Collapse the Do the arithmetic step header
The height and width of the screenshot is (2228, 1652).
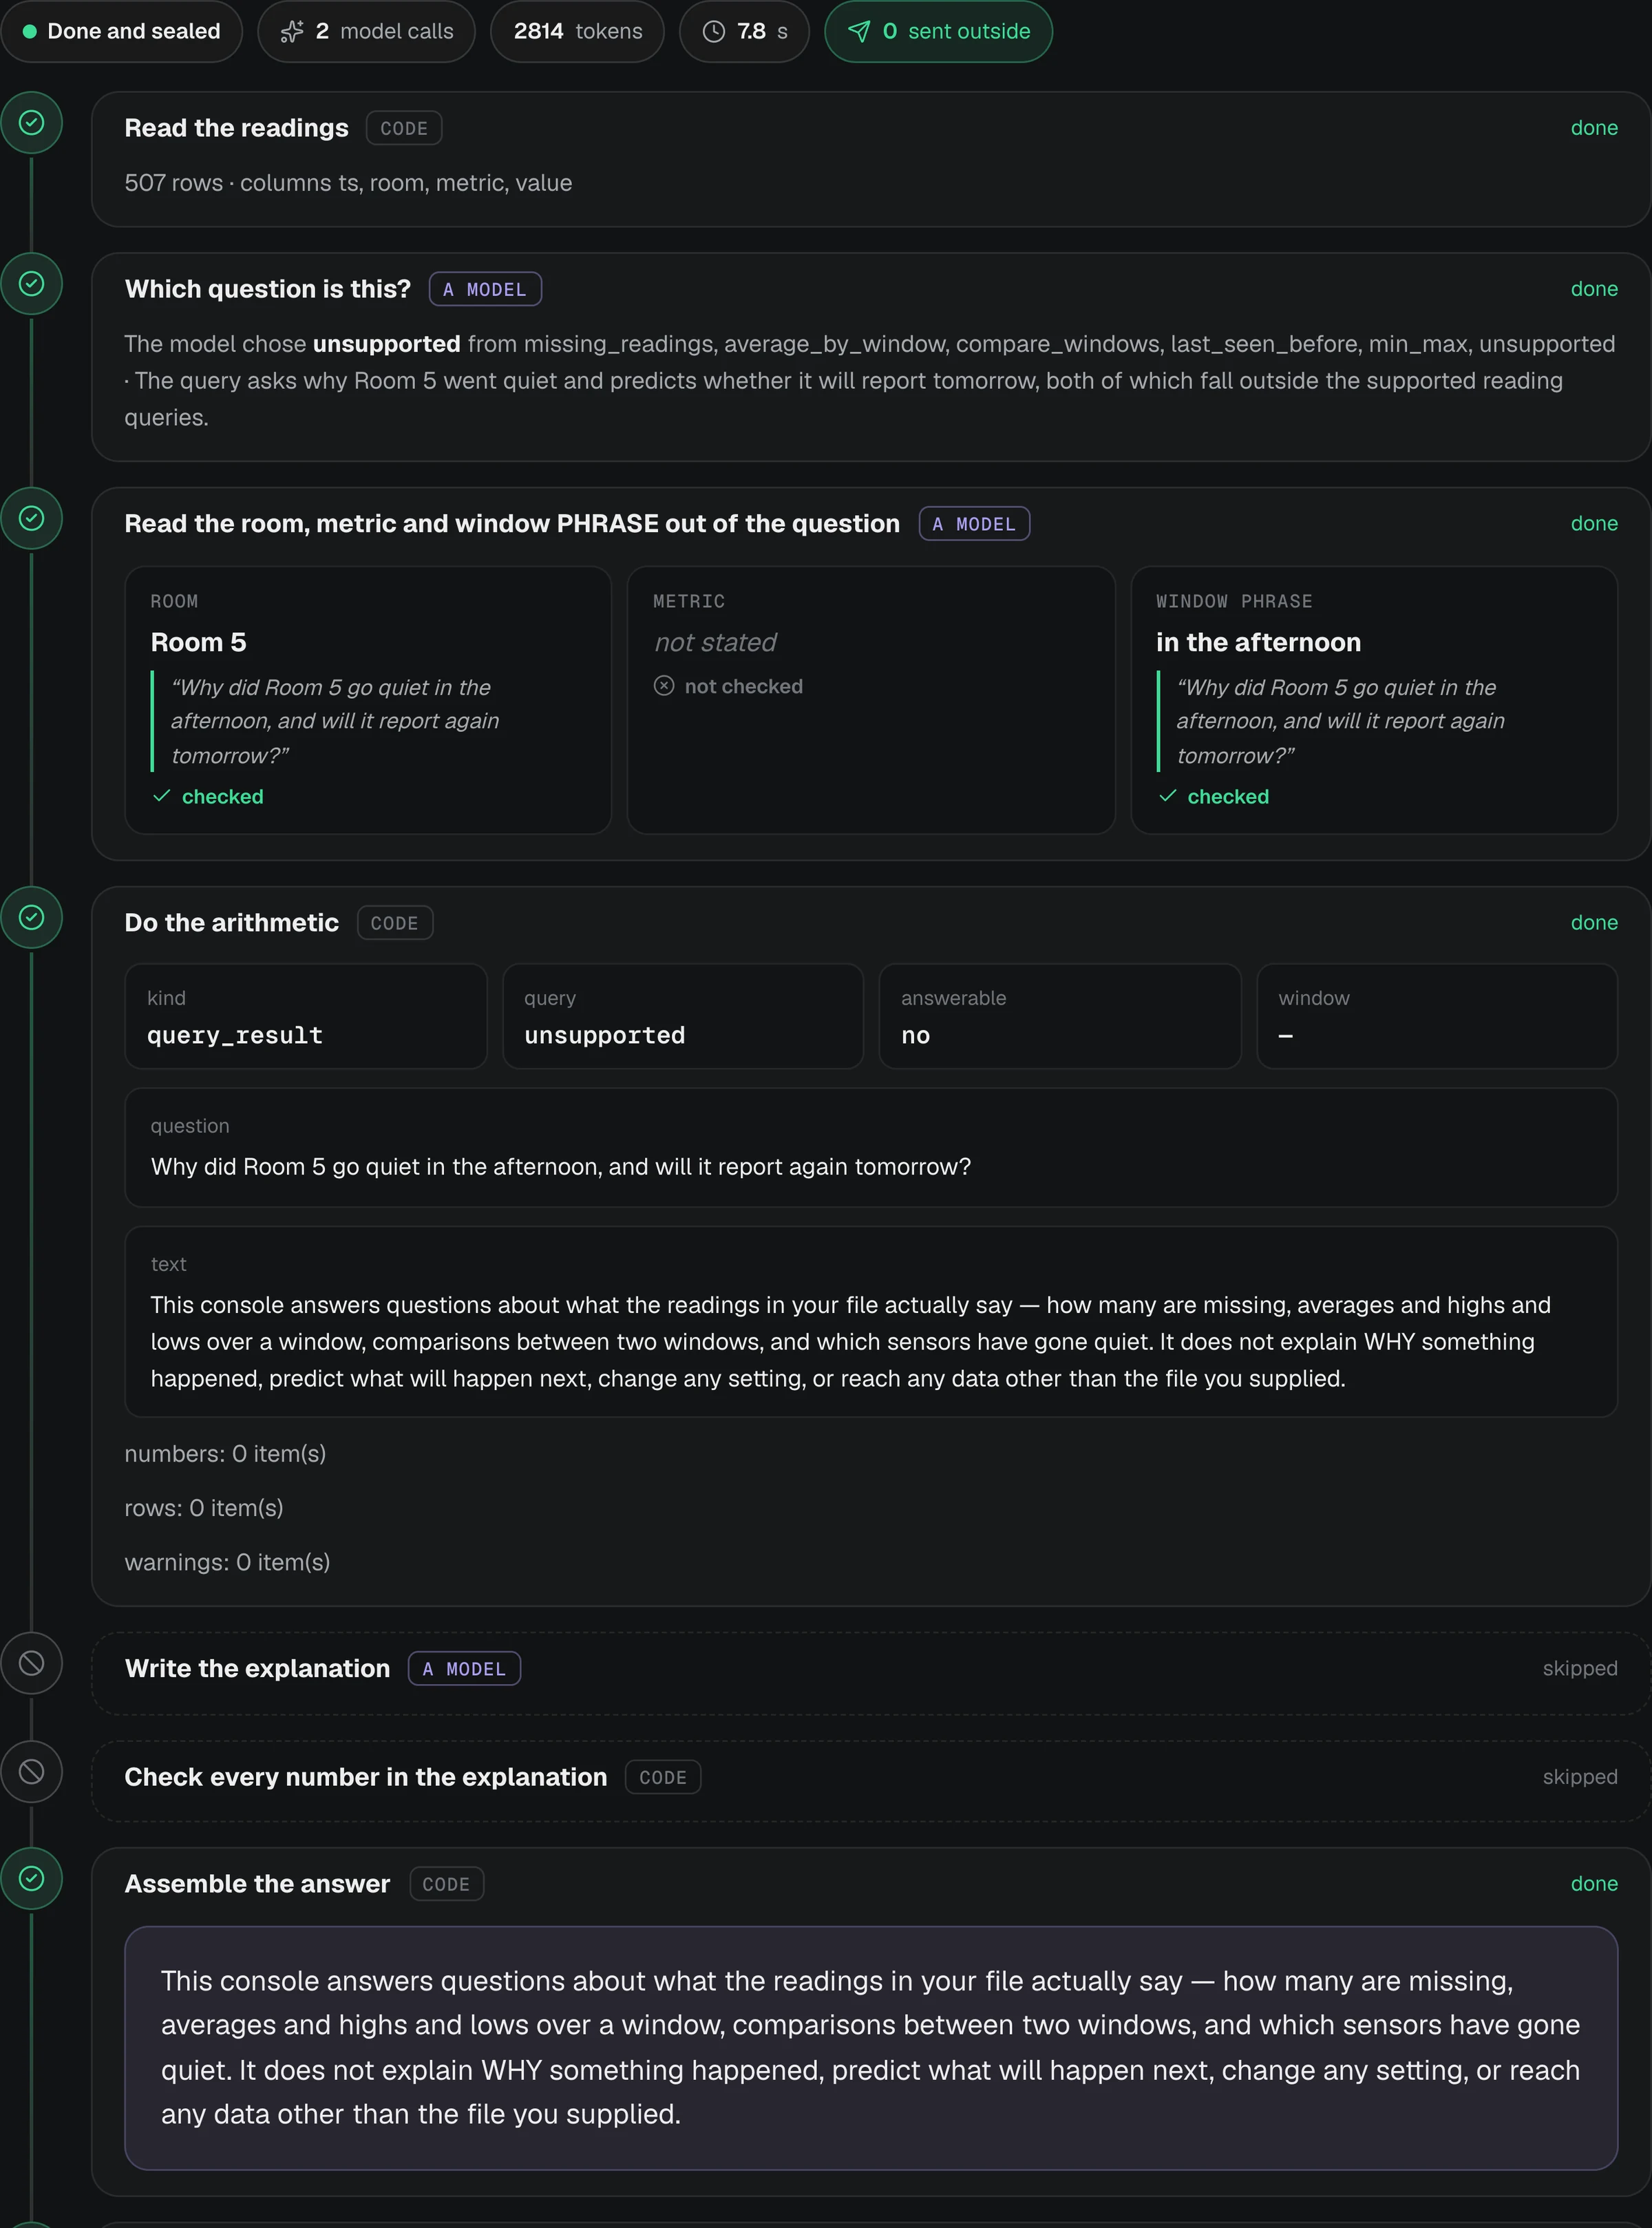pyautogui.click(x=870, y=923)
